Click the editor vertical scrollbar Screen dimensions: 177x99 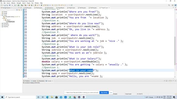click(x=175, y=51)
